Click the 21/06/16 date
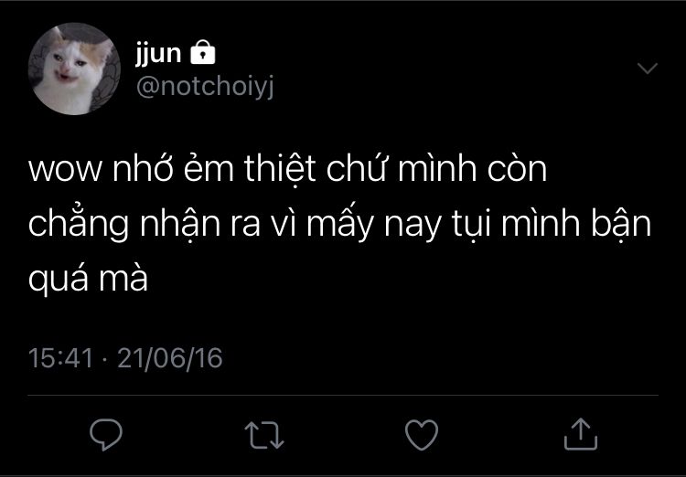686x477 pixels. (170, 358)
